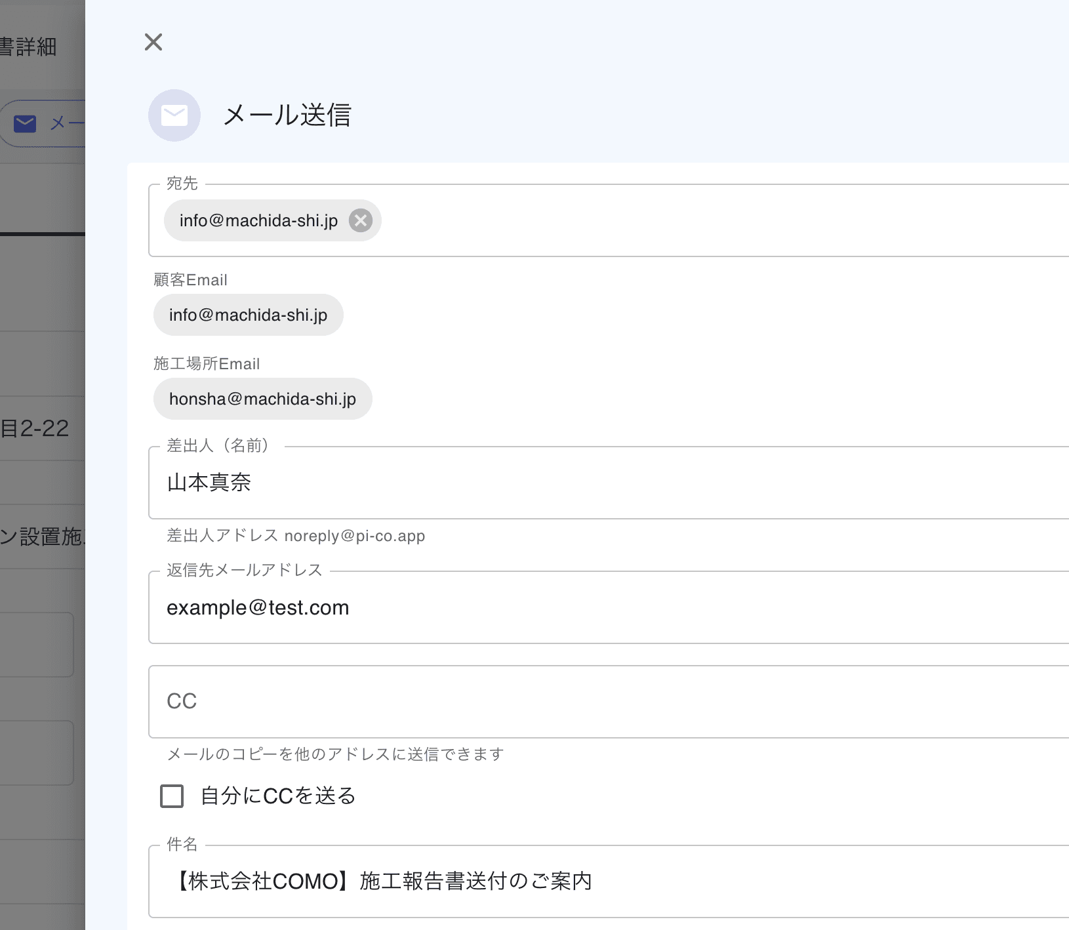The width and height of the screenshot is (1069, 930).
Task: Enable the 自分にCCを送る checkbox
Action: [172, 796]
